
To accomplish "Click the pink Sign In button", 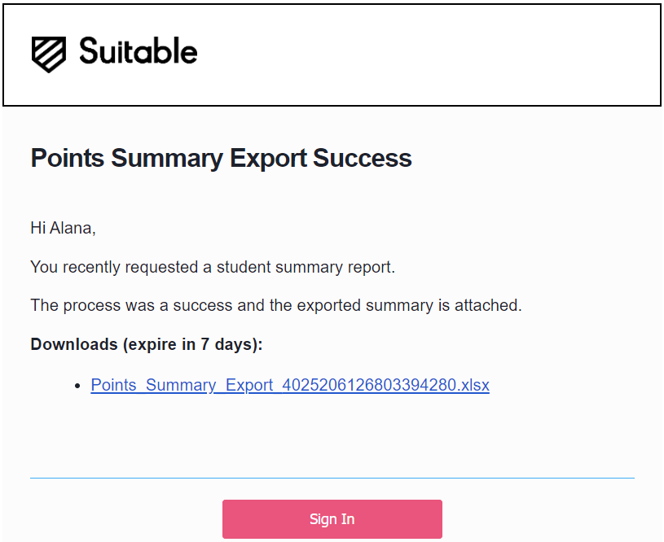I will [332, 518].
